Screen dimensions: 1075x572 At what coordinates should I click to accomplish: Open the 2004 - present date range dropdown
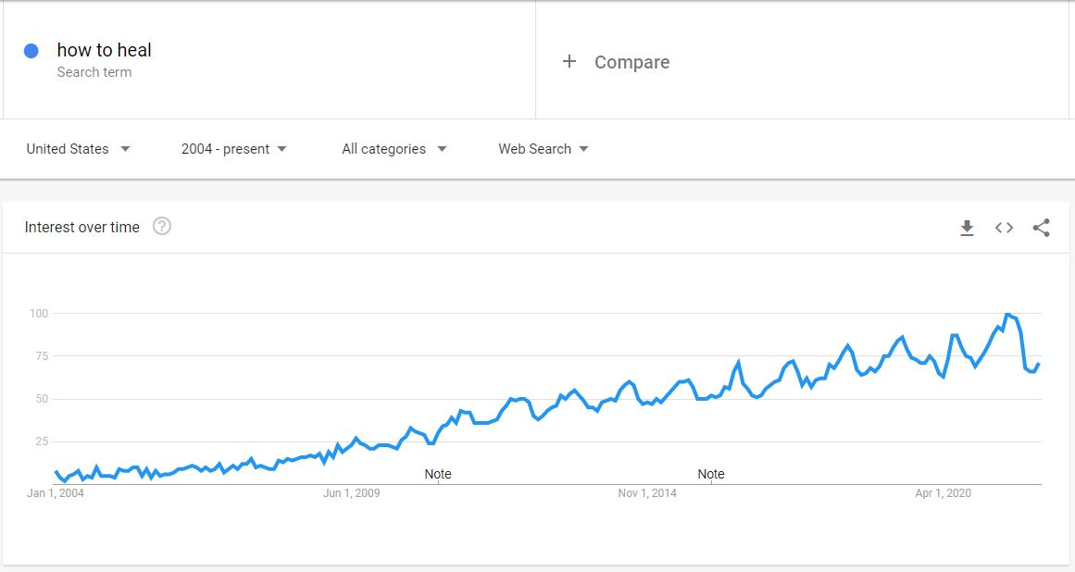pyautogui.click(x=233, y=149)
